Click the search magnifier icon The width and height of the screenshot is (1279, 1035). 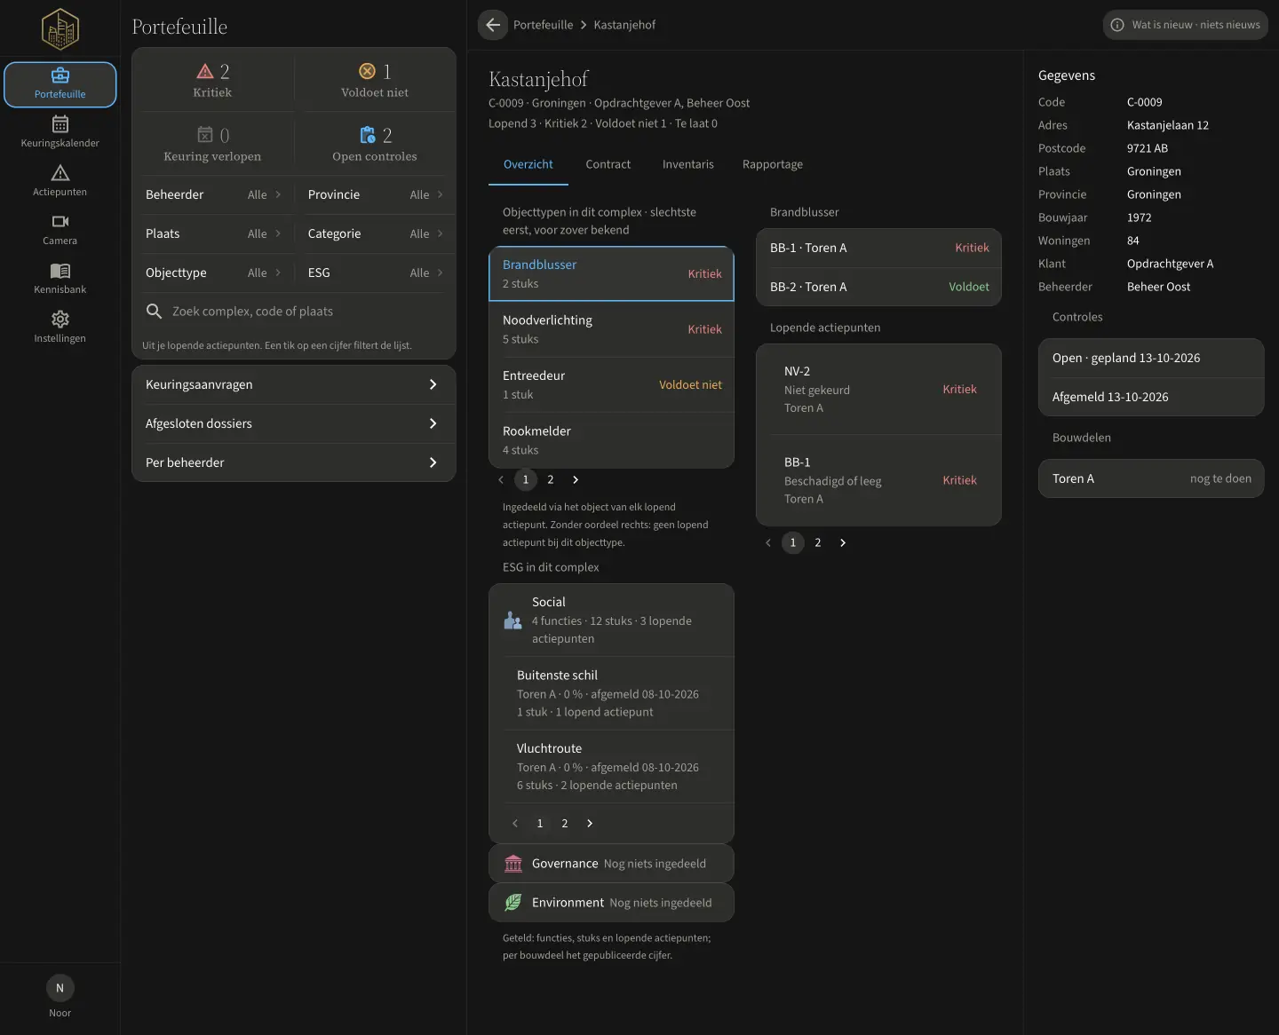coord(154,311)
